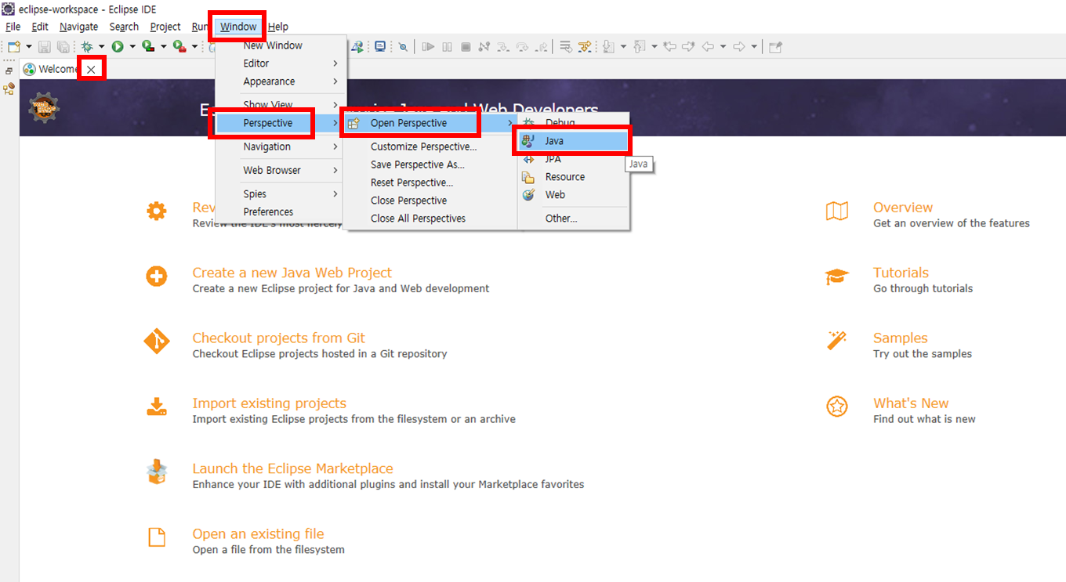The height and width of the screenshot is (582, 1066).
Task: Select the Java perspective entry
Action: click(x=572, y=141)
